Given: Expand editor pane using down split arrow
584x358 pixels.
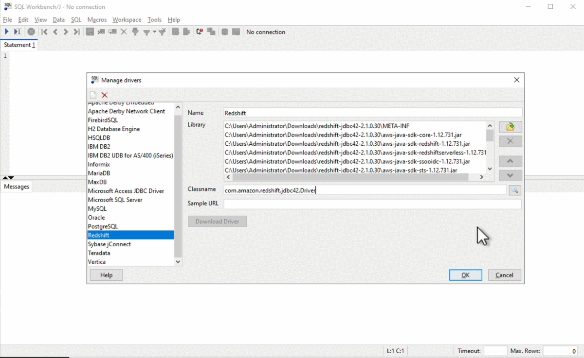Looking at the screenshot, I should (x=11, y=178).
